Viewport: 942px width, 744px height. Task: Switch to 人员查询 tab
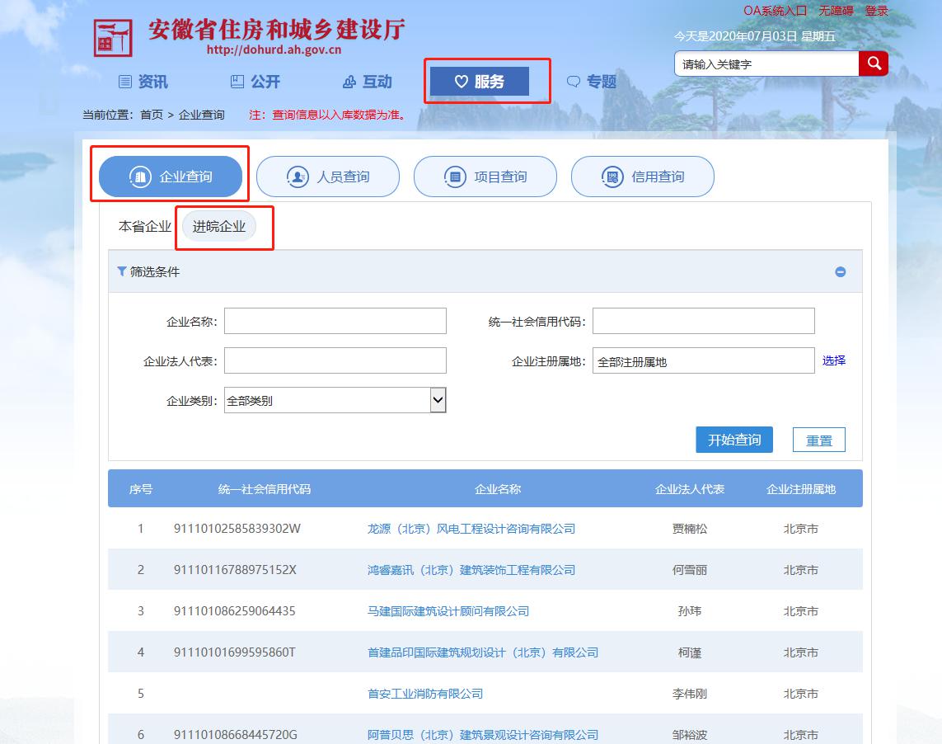tap(328, 177)
